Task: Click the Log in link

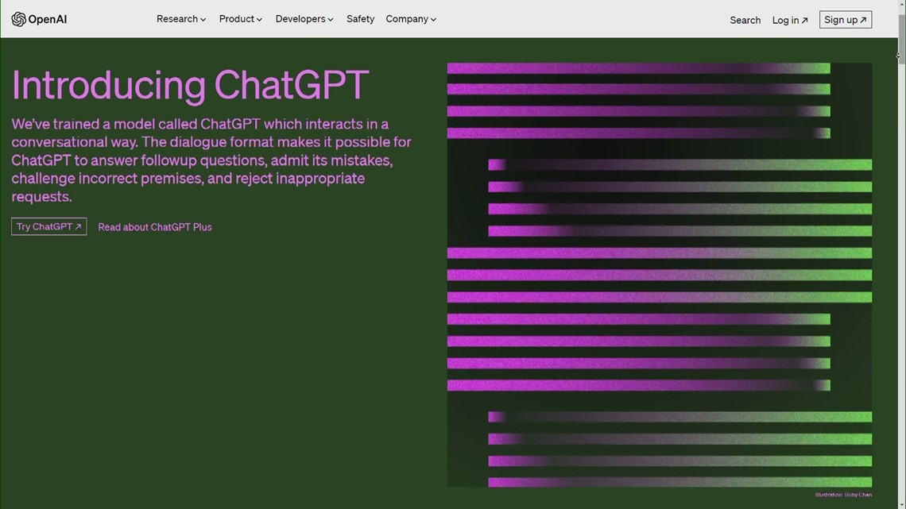Action: click(790, 20)
